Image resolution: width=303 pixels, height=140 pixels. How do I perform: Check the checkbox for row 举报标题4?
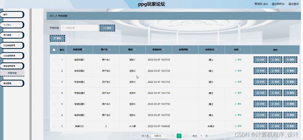pyautogui.click(x=54, y=93)
